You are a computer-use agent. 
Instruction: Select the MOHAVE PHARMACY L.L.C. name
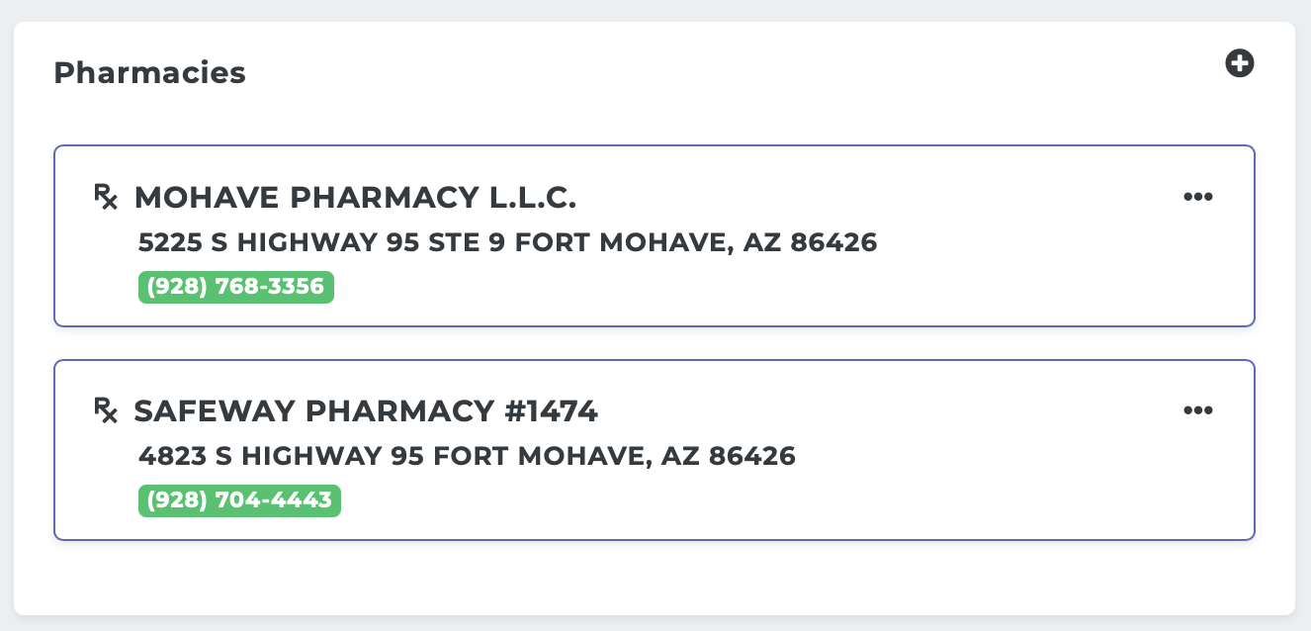[x=355, y=198]
